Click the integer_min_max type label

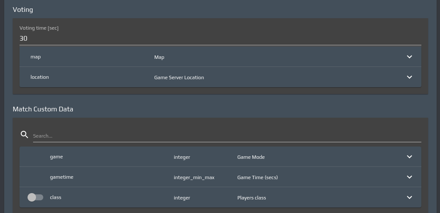pyautogui.click(x=194, y=177)
